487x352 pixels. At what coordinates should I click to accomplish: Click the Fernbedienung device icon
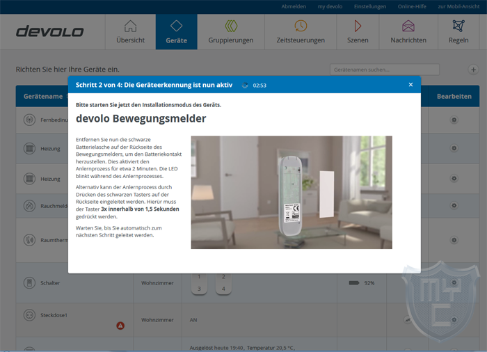(29, 120)
